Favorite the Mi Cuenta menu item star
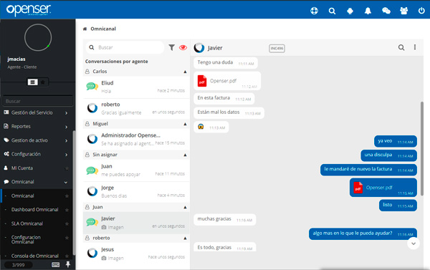 click(67, 168)
